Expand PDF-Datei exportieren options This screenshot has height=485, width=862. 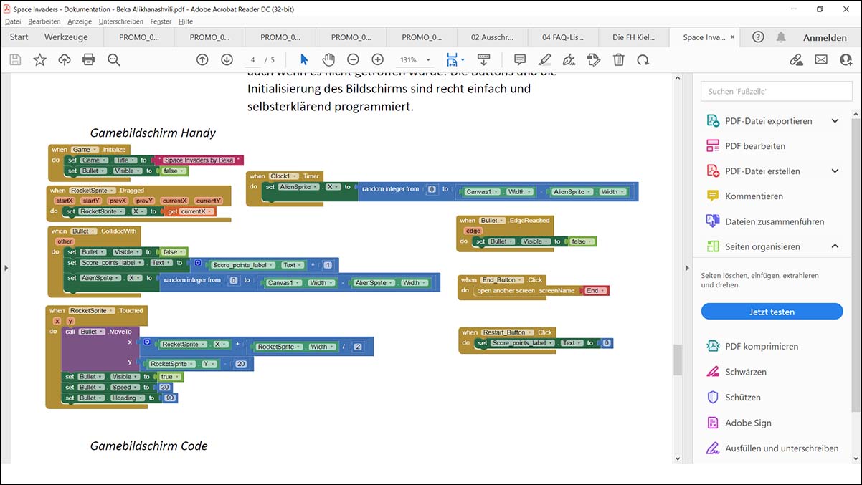point(835,120)
